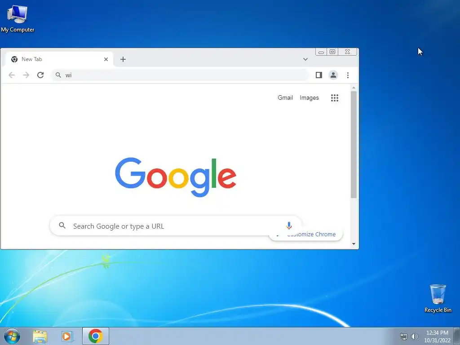Launch Windows Media Player from the taskbar
Image resolution: width=460 pixels, height=345 pixels.
pos(67,336)
